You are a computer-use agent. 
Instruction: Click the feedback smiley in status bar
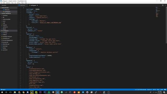click(165, 90)
